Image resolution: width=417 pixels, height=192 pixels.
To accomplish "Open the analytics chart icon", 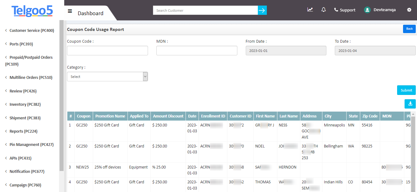I will coord(310,10).
